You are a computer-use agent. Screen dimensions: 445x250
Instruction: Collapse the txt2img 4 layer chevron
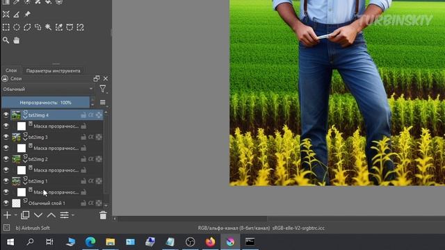pyautogui.click(x=25, y=117)
